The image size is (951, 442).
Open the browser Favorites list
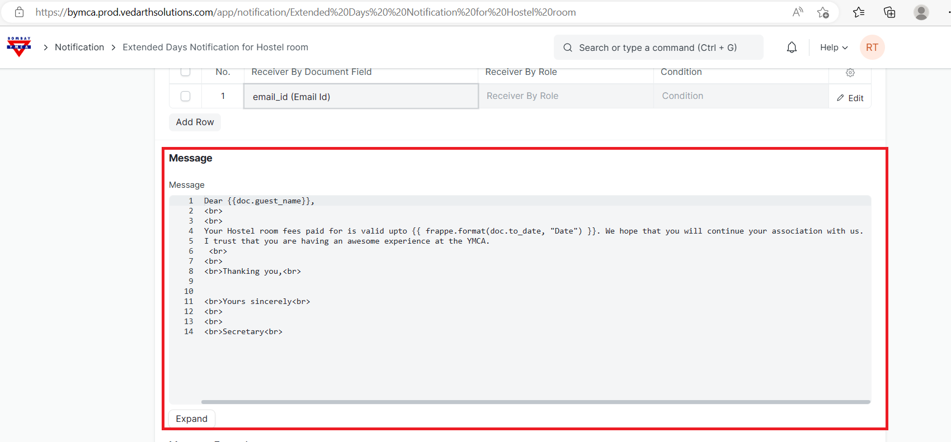pyautogui.click(x=859, y=12)
